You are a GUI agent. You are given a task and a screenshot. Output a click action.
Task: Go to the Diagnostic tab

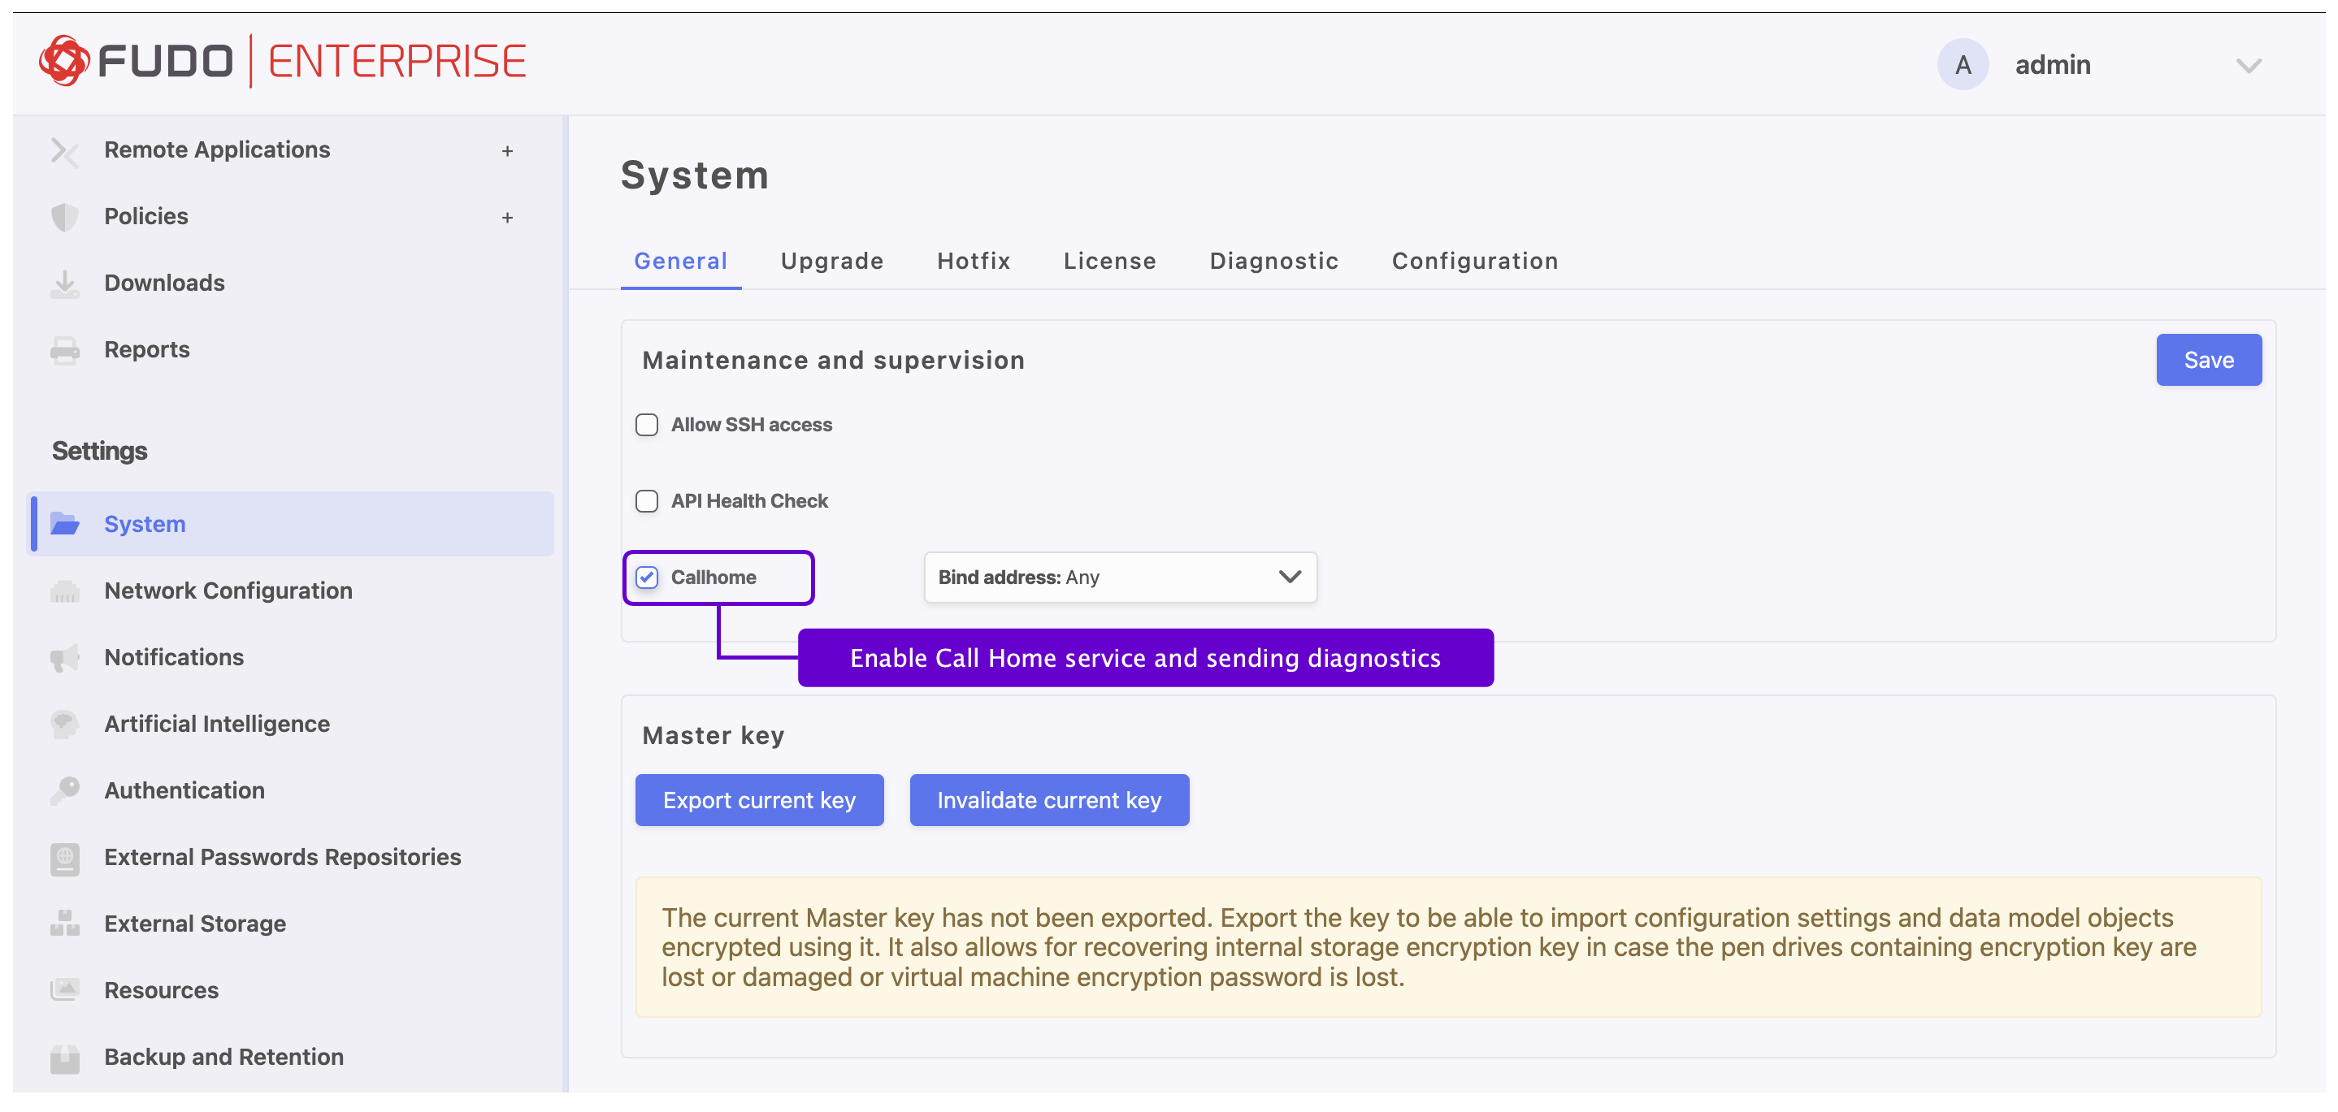pos(1274,262)
